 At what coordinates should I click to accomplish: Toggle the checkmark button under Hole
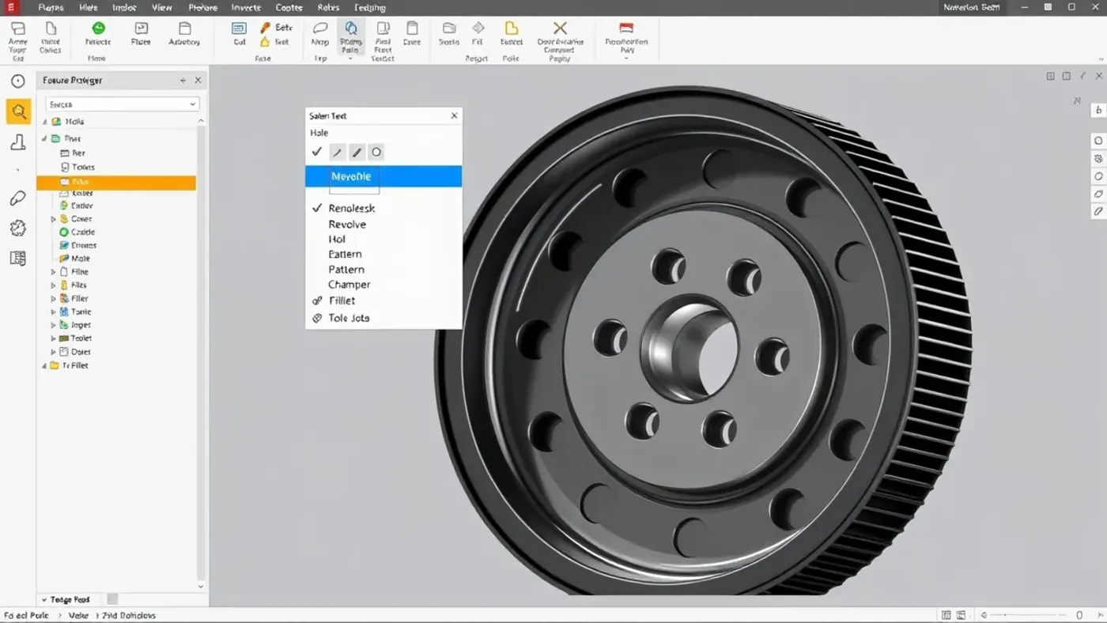[317, 152]
